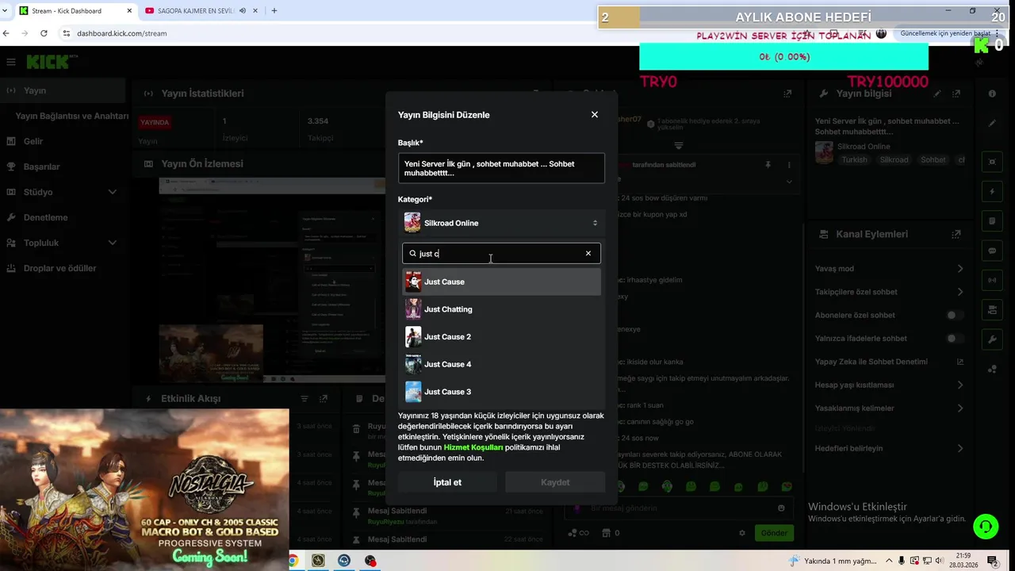Open the Kategori dropdown showing Silkroad Online

[x=501, y=223]
